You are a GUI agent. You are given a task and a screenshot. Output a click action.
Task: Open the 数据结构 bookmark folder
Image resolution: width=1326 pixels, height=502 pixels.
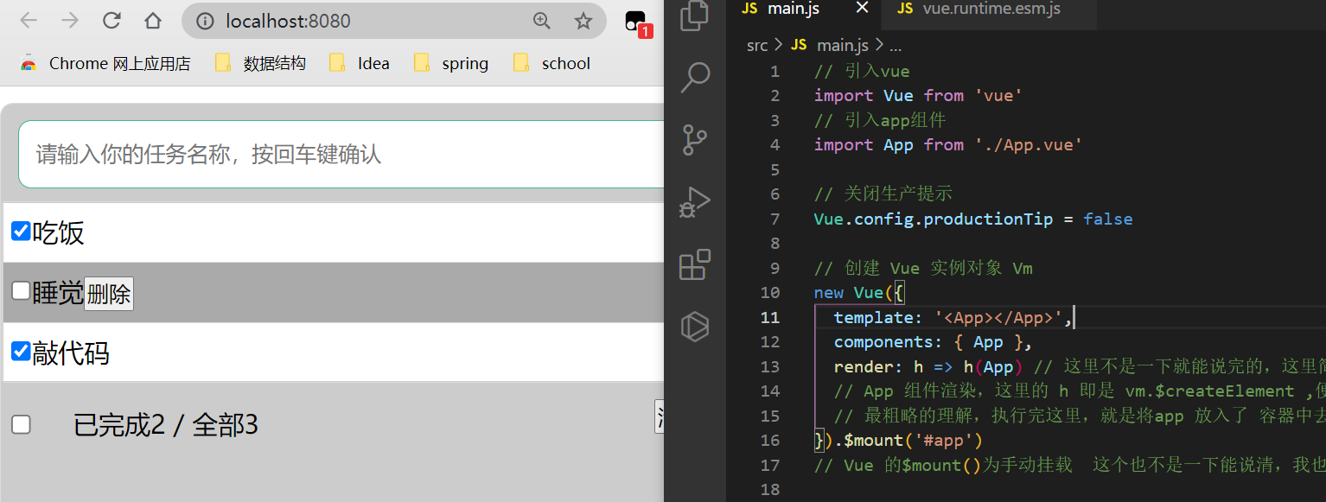tap(260, 63)
